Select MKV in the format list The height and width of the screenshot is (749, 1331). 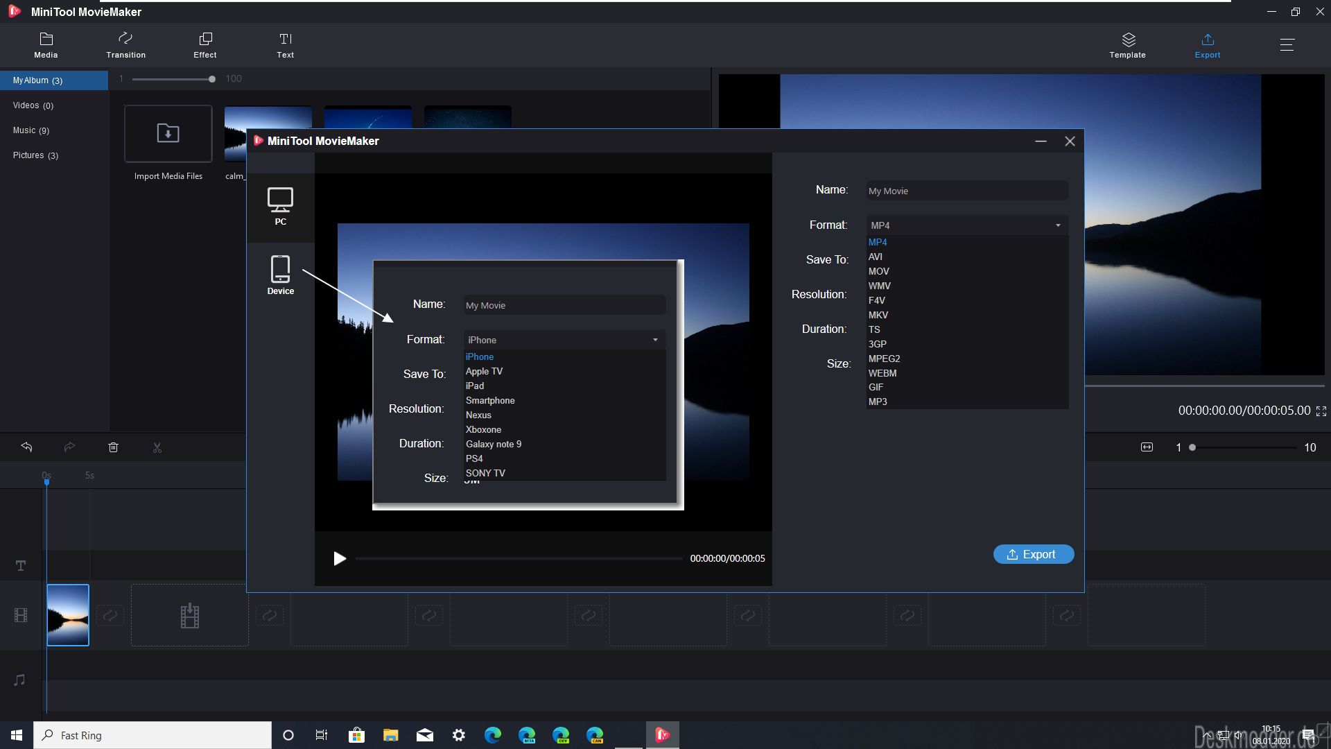(x=967, y=315)
